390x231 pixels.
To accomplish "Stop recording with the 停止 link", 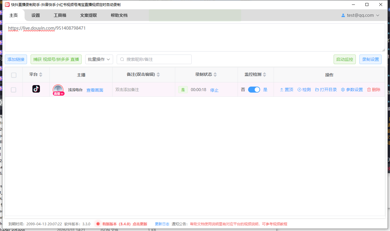I will 214,90.
